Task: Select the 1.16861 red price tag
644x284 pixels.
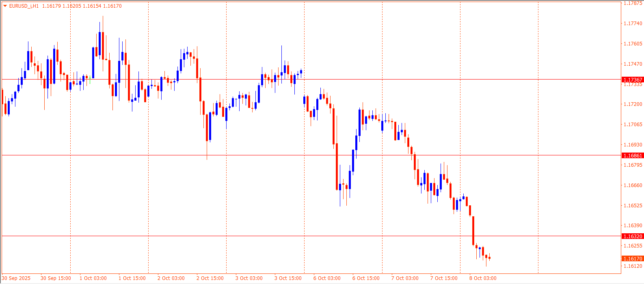Action: [x=633, y=156]
